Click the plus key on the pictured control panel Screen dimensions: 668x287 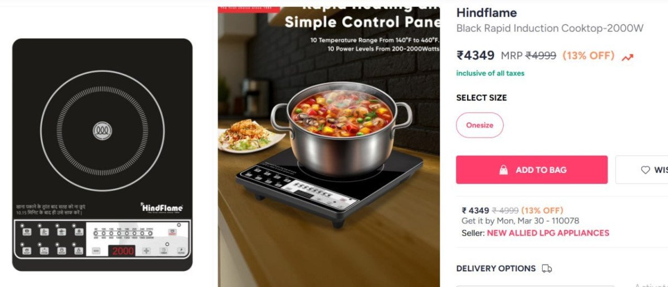[146, 251]
